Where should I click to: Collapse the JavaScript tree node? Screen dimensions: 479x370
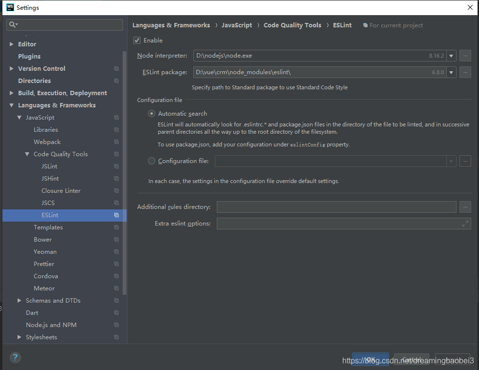19,117
